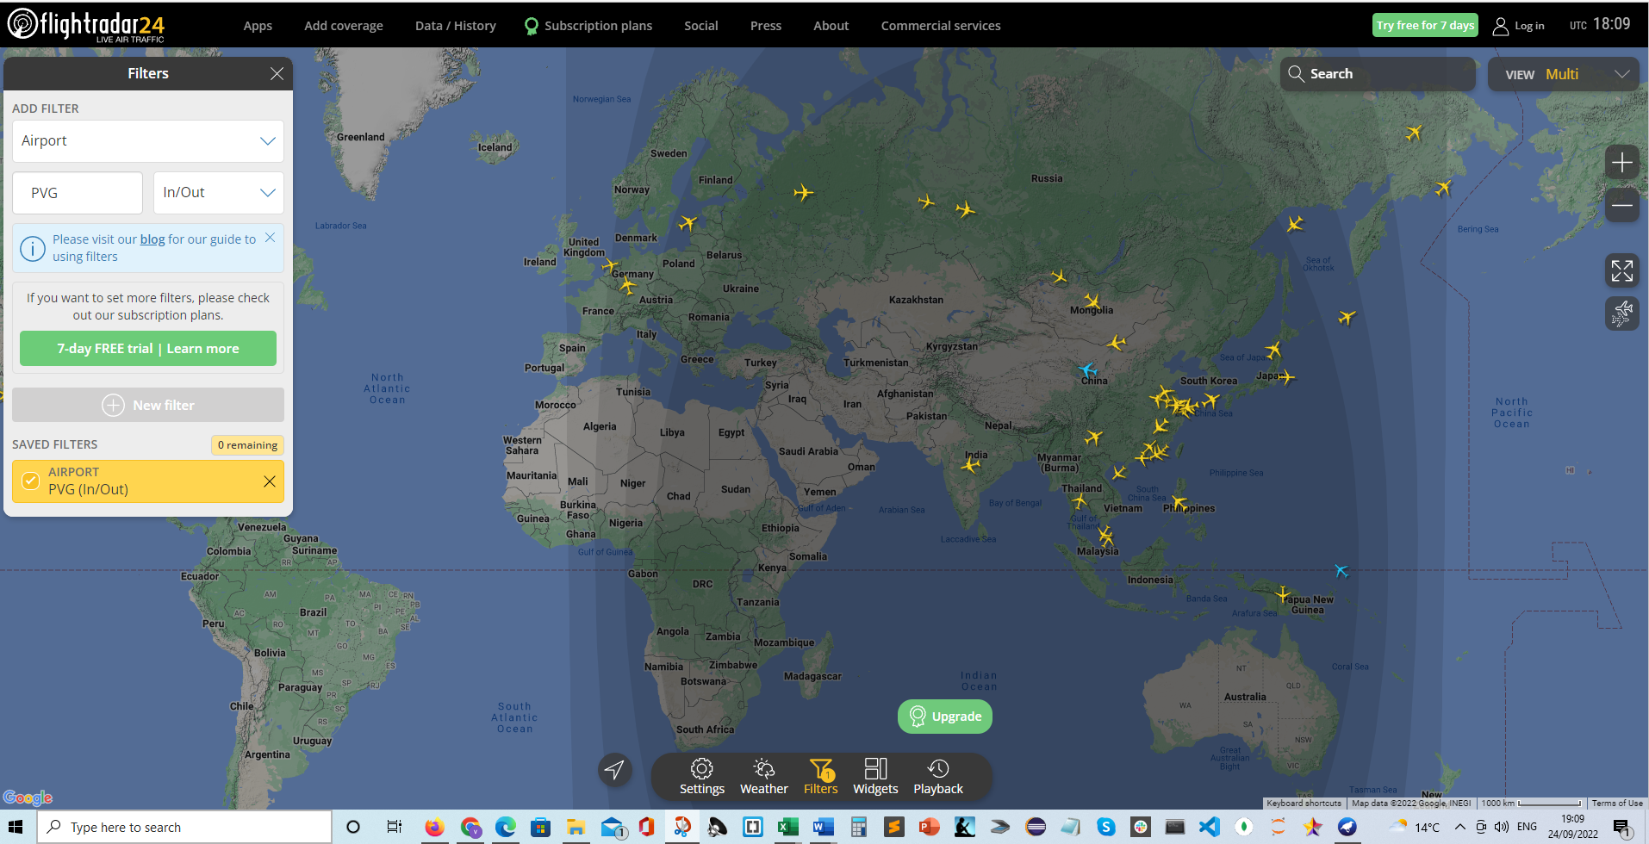The height and width of the screenshot is (844, 1649).
Task: Open Commercial services menu
Action: 941,26
